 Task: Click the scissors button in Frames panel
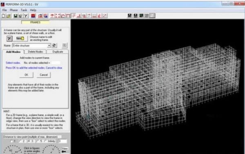click(9, 38)
